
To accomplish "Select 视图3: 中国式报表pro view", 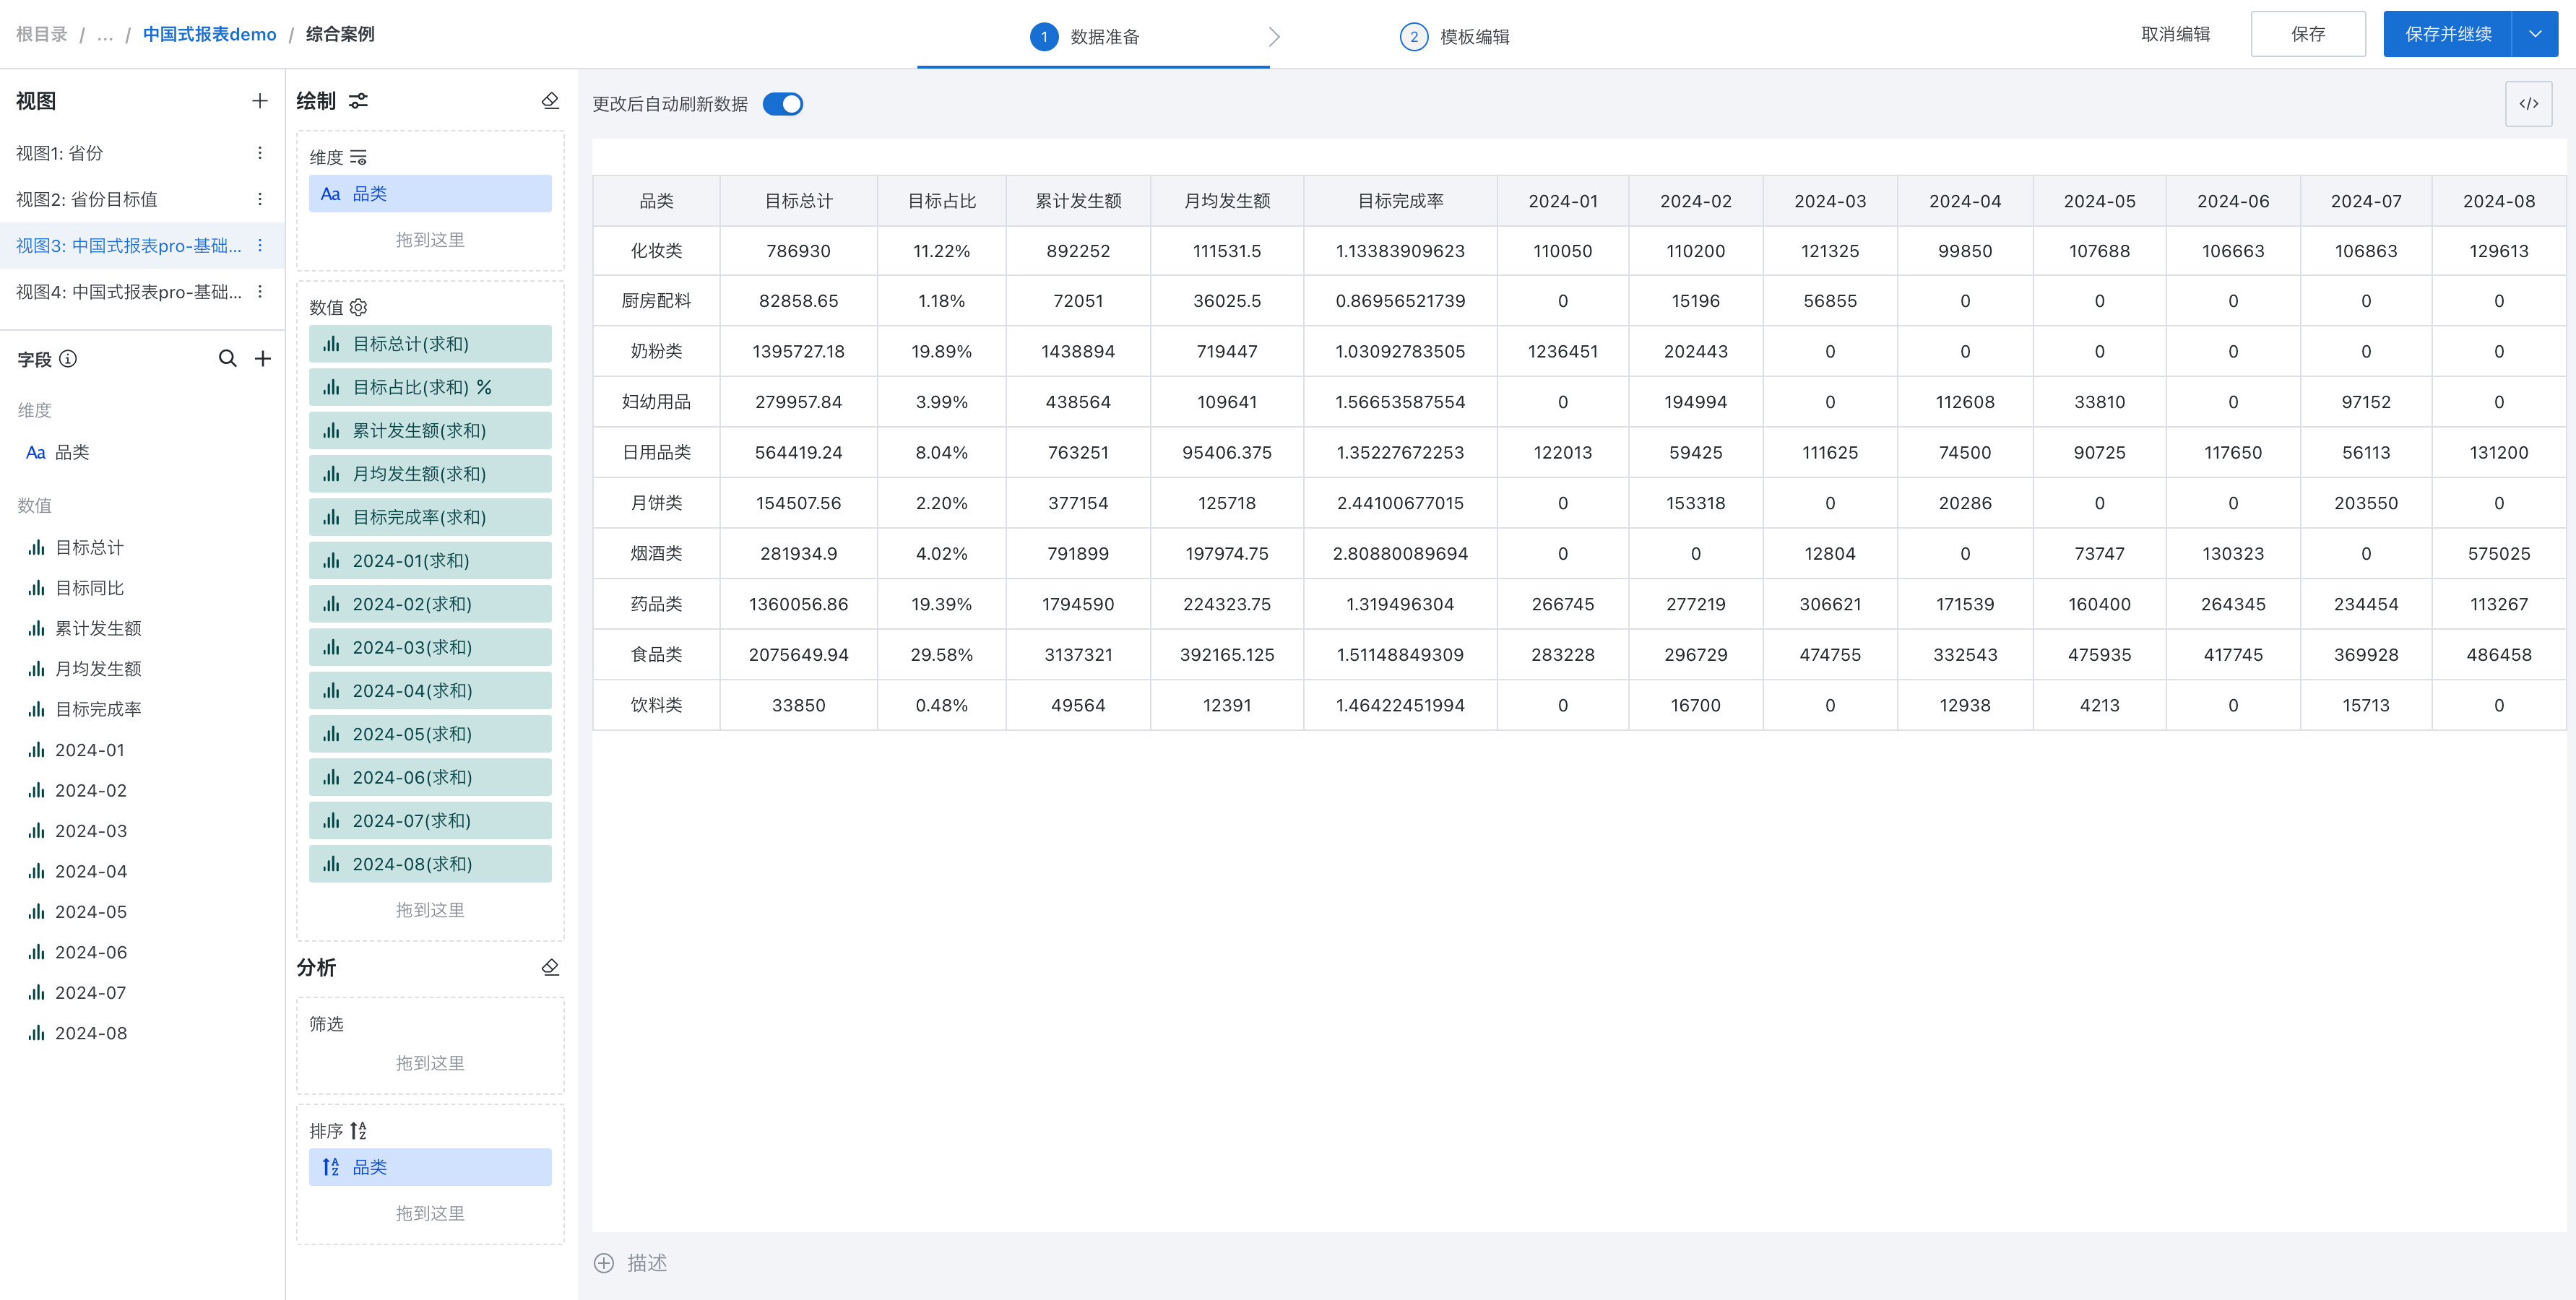I will click(x=142, y=246).
